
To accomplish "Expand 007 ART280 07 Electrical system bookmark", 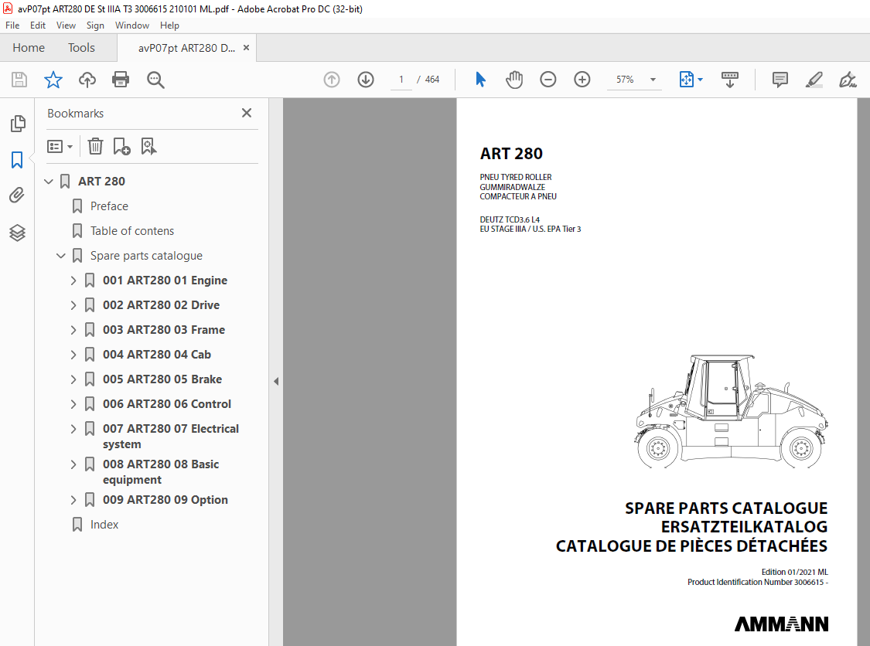I will click(x=73, y=429).
